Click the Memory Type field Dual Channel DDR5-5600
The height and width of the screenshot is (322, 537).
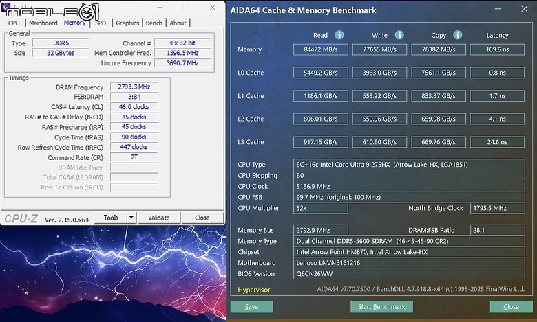coord(409,241)
